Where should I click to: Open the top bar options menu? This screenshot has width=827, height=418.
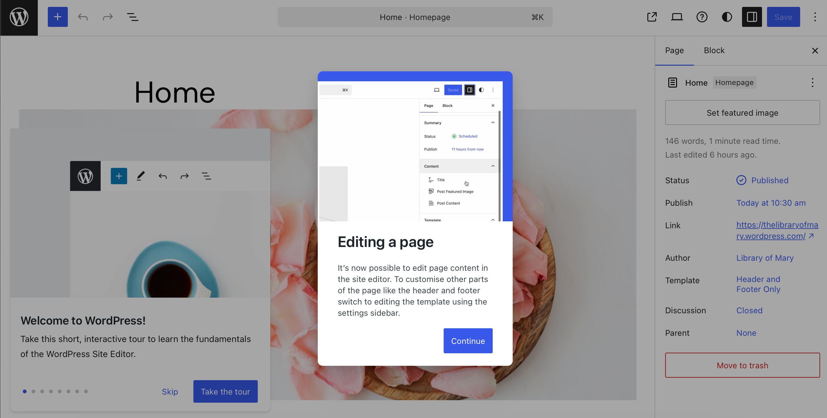pos(815,17)
